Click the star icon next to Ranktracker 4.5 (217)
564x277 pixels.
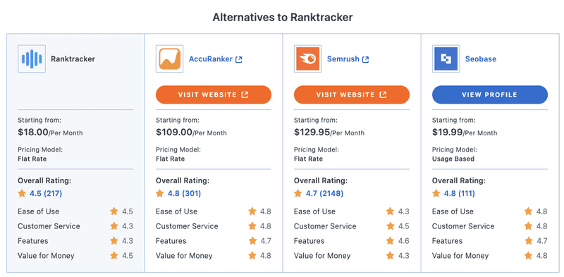[22, 194]
